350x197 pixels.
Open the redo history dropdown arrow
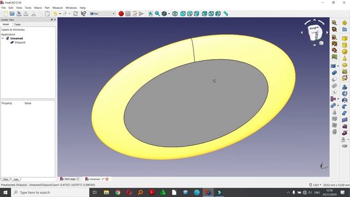tap(69, 14)
